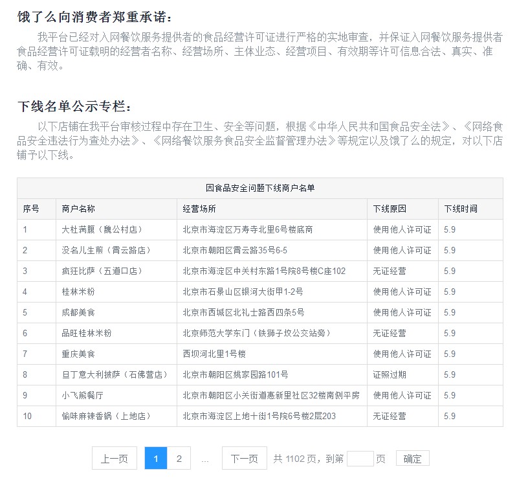Select merchant 疯狂比萨（五道口店）
Viewport: 517px width, 482px height.
[x=104, y=271]
